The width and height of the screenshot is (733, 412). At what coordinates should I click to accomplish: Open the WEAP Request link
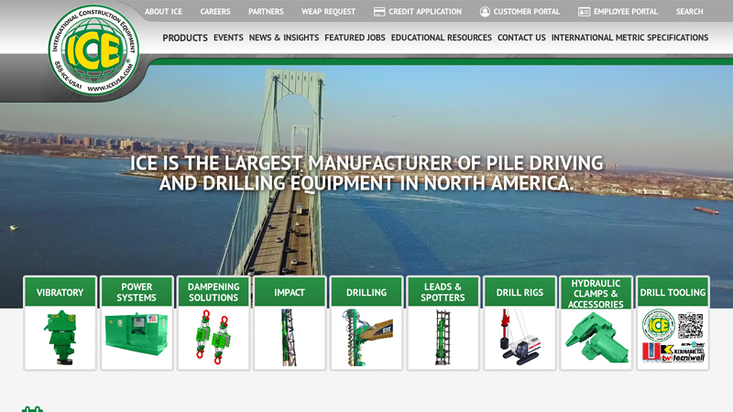328,12
